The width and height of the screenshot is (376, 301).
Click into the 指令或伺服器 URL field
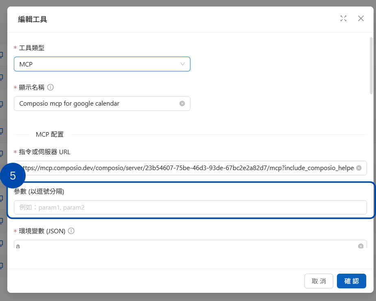point(187,168)
